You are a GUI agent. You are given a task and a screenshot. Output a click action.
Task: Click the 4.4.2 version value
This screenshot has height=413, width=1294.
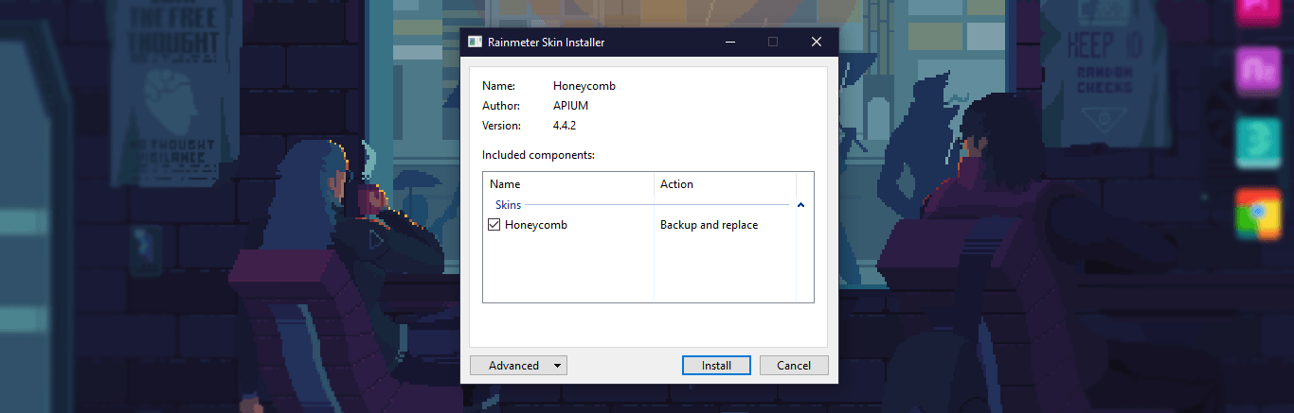coord(566,125)
